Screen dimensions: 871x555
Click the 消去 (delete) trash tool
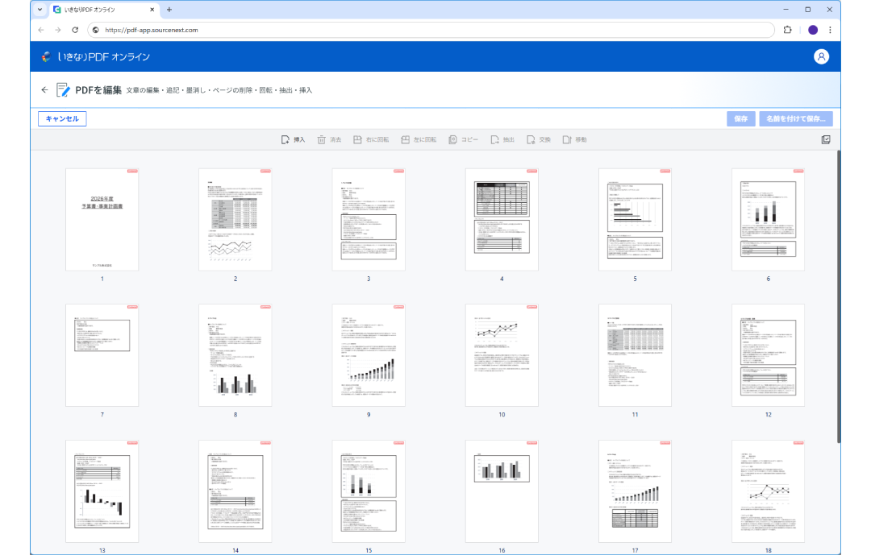[329, 140]
